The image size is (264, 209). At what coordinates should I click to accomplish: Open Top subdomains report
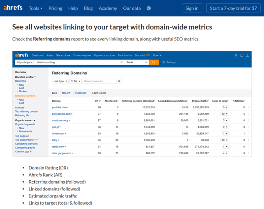click(24, 140)
